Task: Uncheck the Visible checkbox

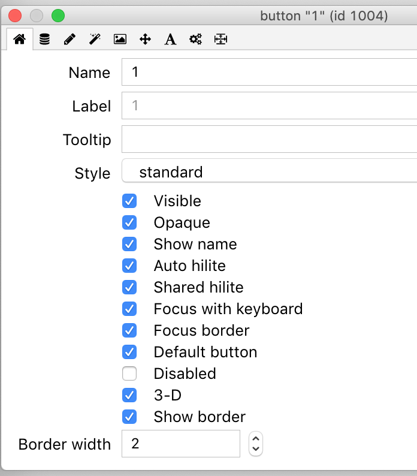Action: point(129,201)
